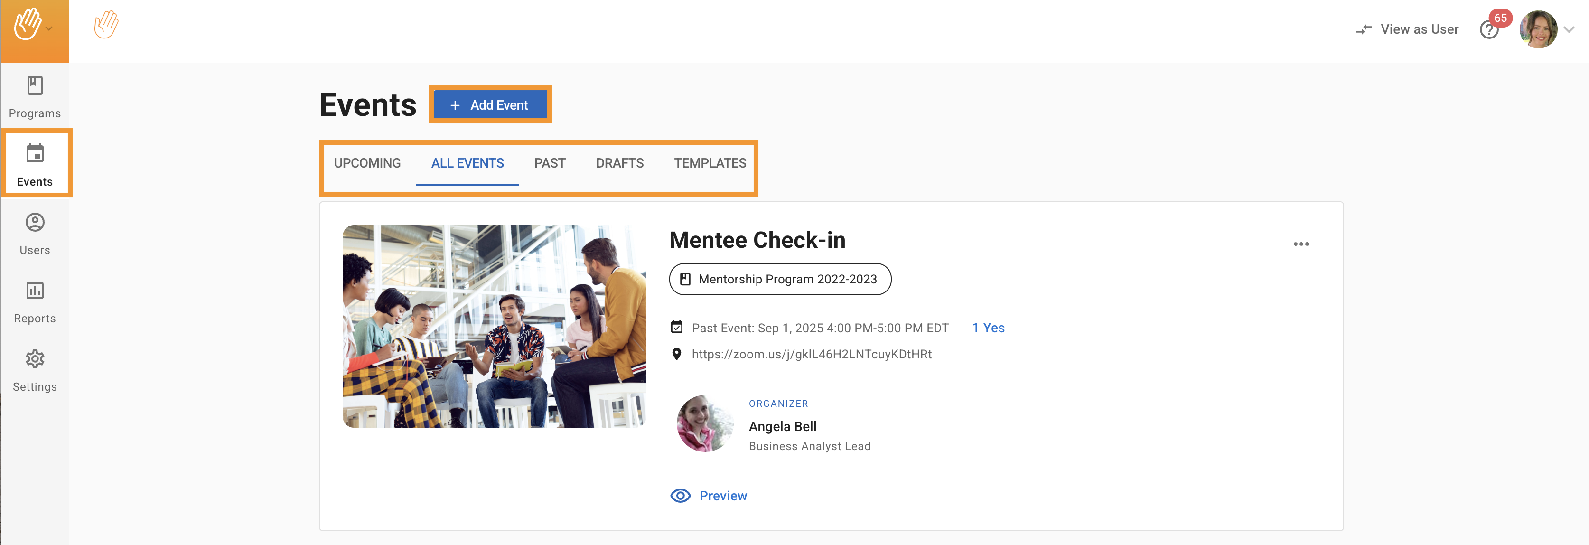Click the eye Preview icon
The height and width of the screenshot is (545, 1589).
(x=681, y=496)
